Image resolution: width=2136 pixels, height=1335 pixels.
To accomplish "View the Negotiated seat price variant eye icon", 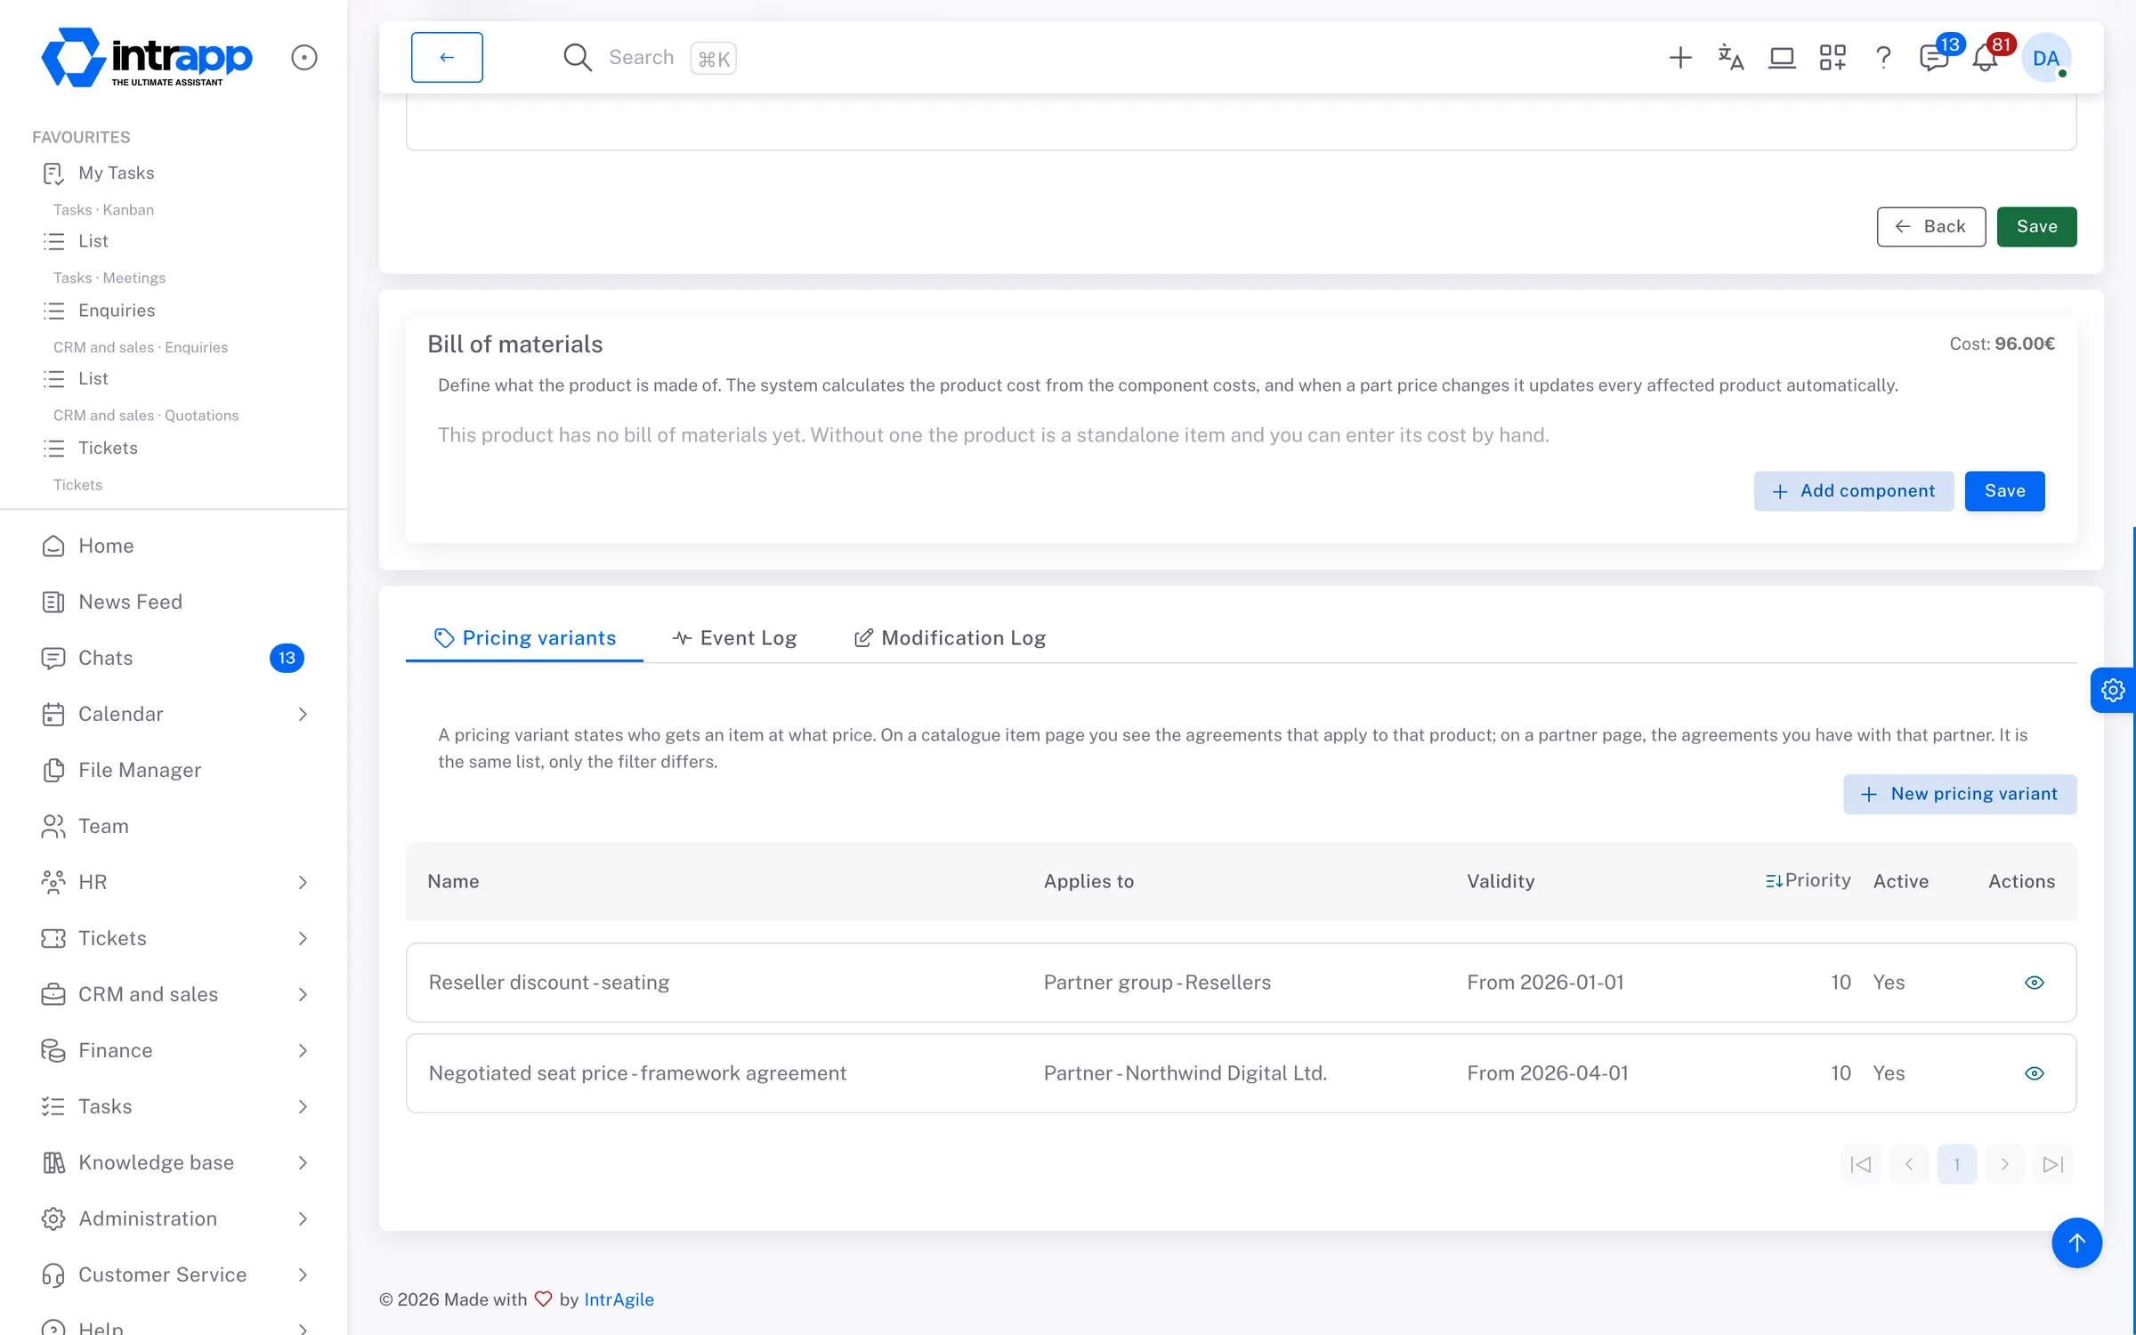I will pyautogui.click(x=2034, y=1073).
